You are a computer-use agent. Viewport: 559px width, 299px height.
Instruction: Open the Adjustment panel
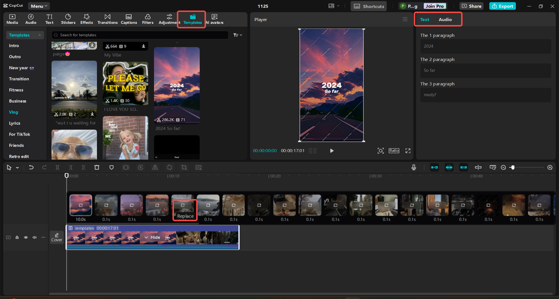tap(169, 19)
